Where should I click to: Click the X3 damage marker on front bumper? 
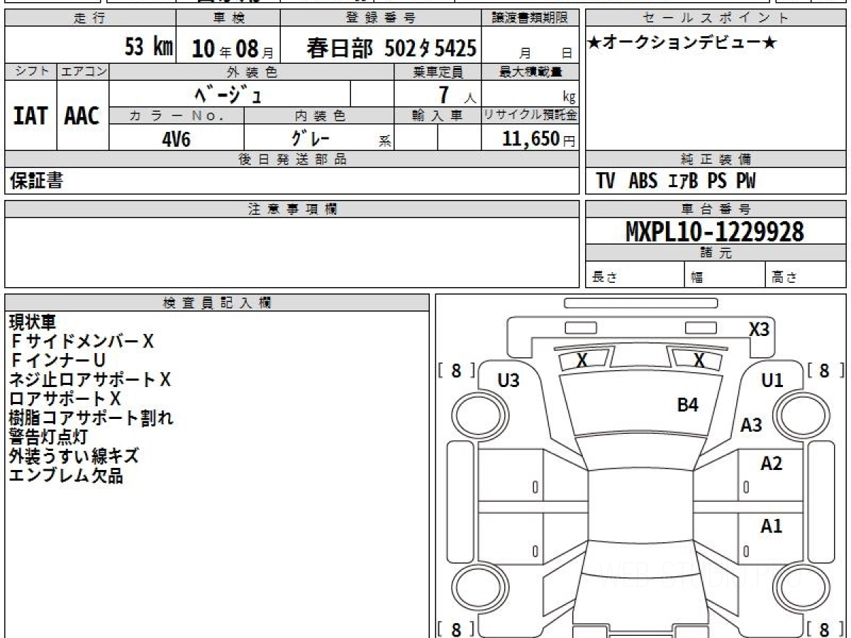coord(759,330)
